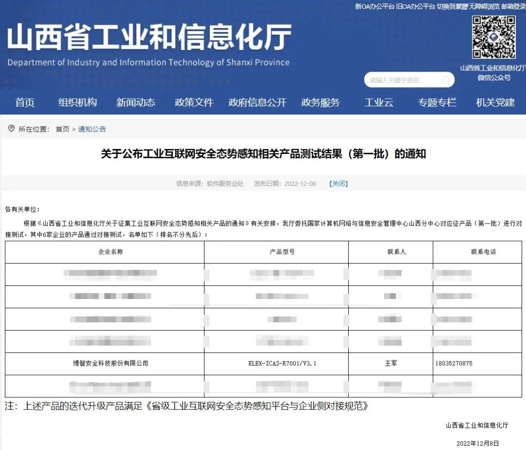
Task: Click the 切换到繁體 link
Action: tap(452, 6)
